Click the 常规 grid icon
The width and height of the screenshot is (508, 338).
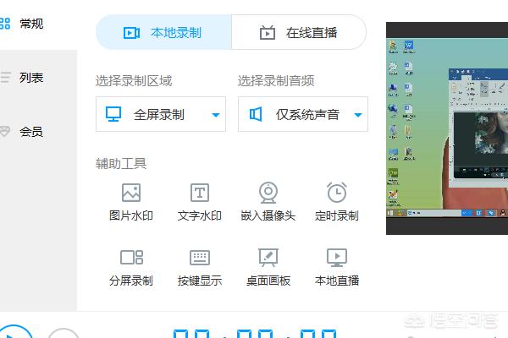[x=5, y=24]
